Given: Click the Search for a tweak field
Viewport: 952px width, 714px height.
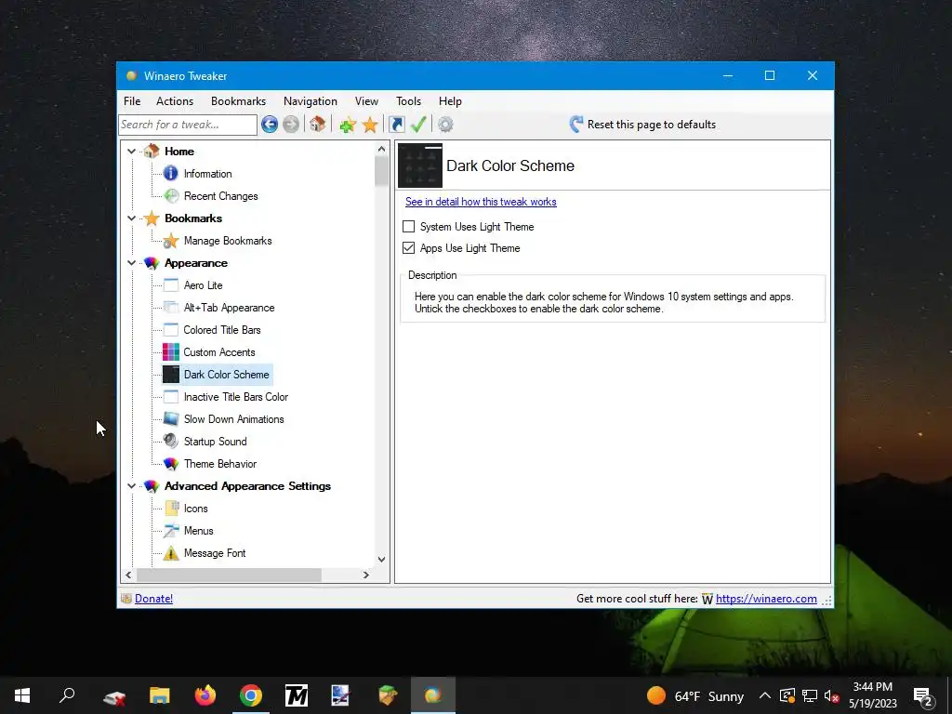Looking at the screenshot, I should point(188,125).
